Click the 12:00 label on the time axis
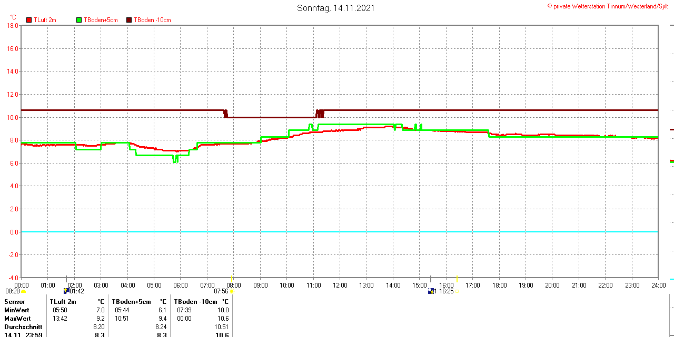 [340, 285]
